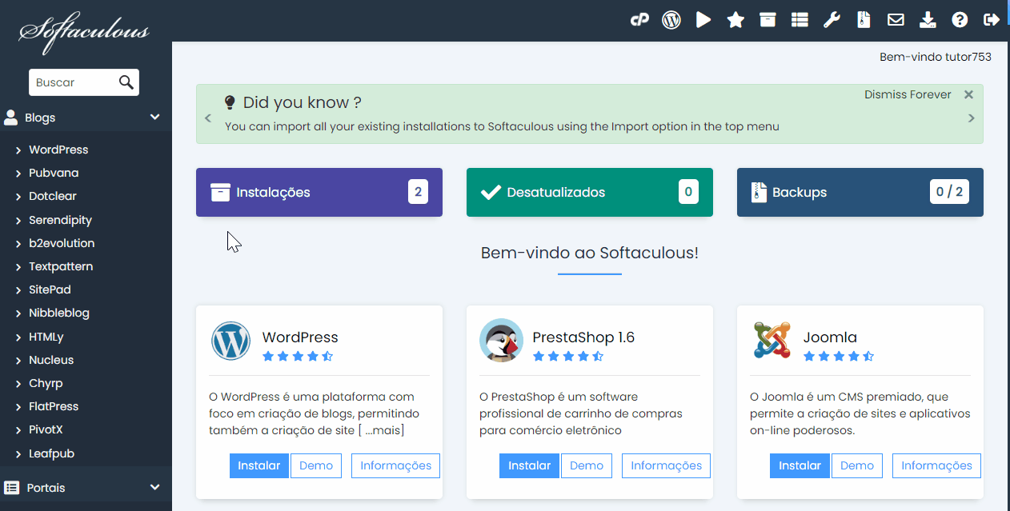
Task: Open help with the question mark icon
Action: [960, 20]
